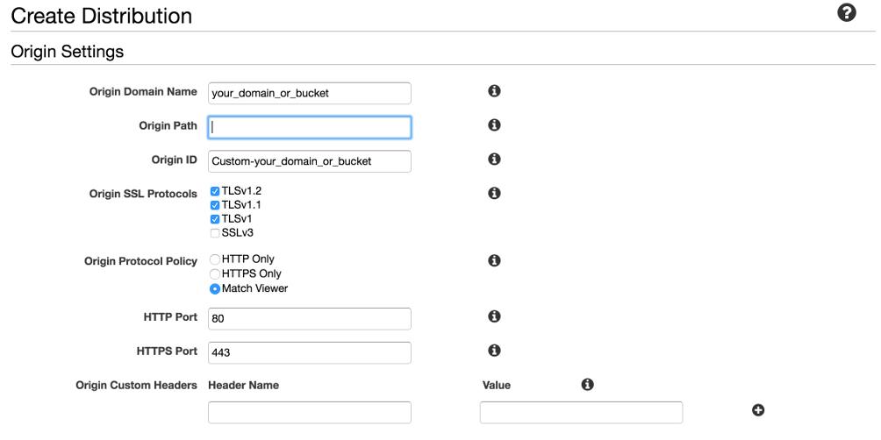Viewport: 881px width, 440px height.
Task: Select Match Viewer radio option
Action: (x=215, y=289)
